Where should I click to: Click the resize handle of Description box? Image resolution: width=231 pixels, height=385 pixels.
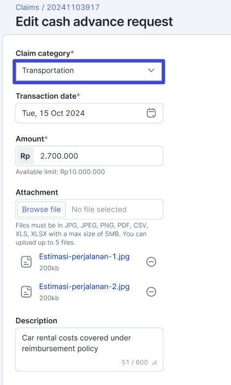154,362
